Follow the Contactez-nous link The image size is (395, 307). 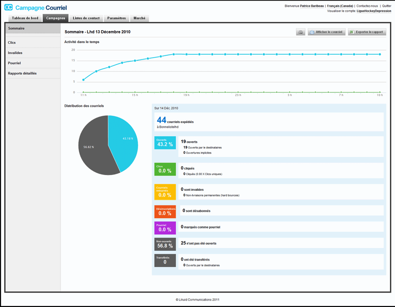[x=367, y=6]
